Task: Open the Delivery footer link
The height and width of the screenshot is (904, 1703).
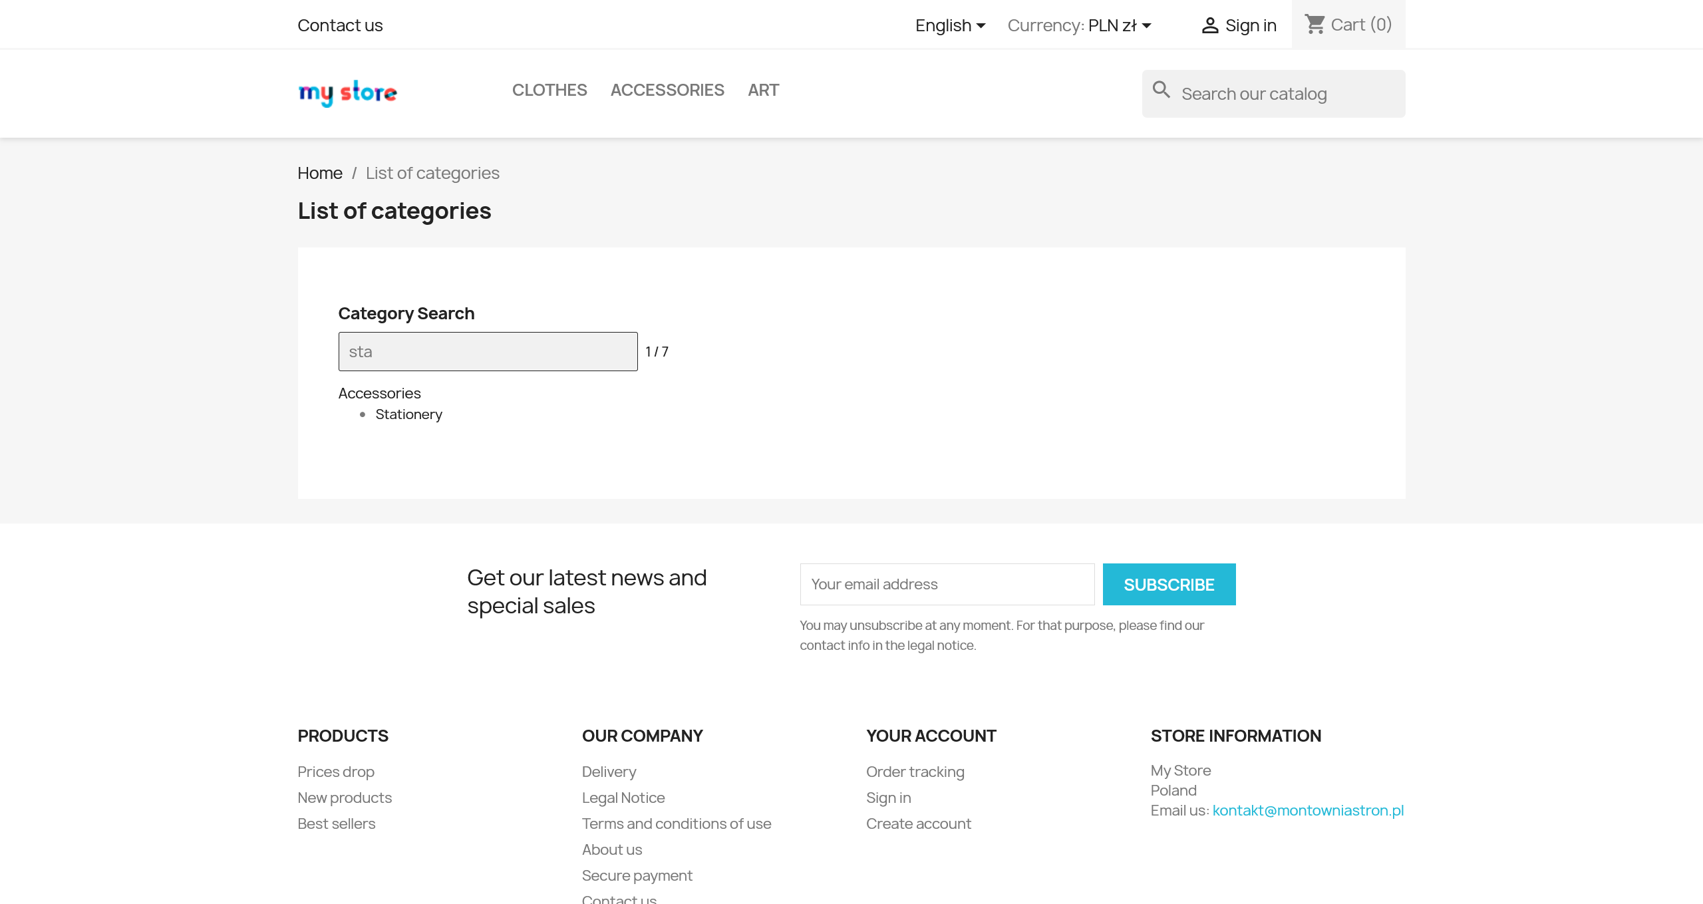Action: coord(609,772)
